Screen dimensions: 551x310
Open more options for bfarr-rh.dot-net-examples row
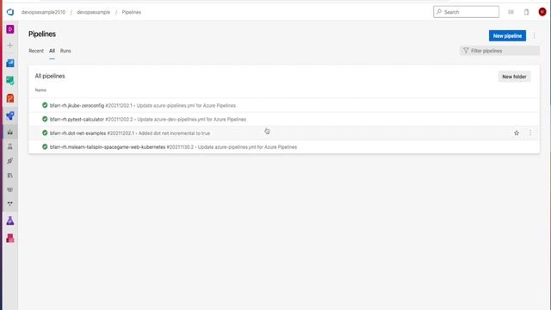tap(530, 133)
